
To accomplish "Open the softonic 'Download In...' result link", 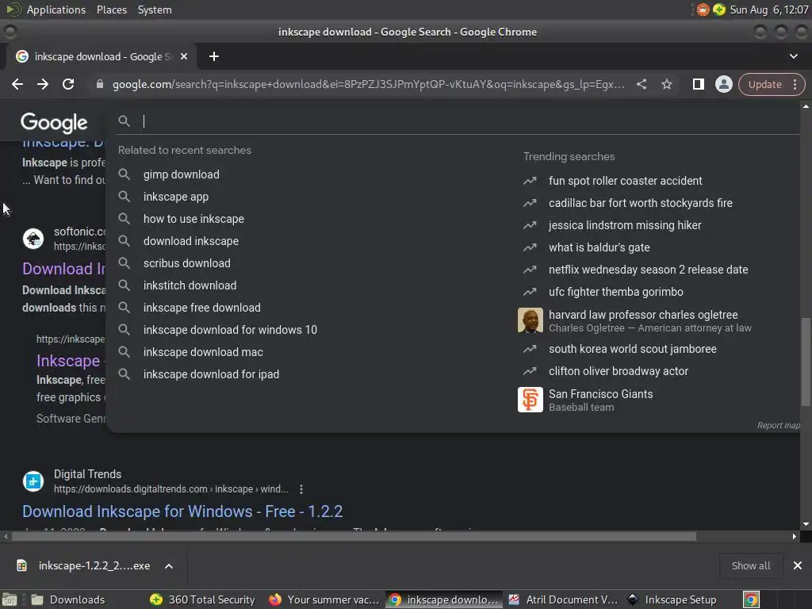I will tap(63, 269).
